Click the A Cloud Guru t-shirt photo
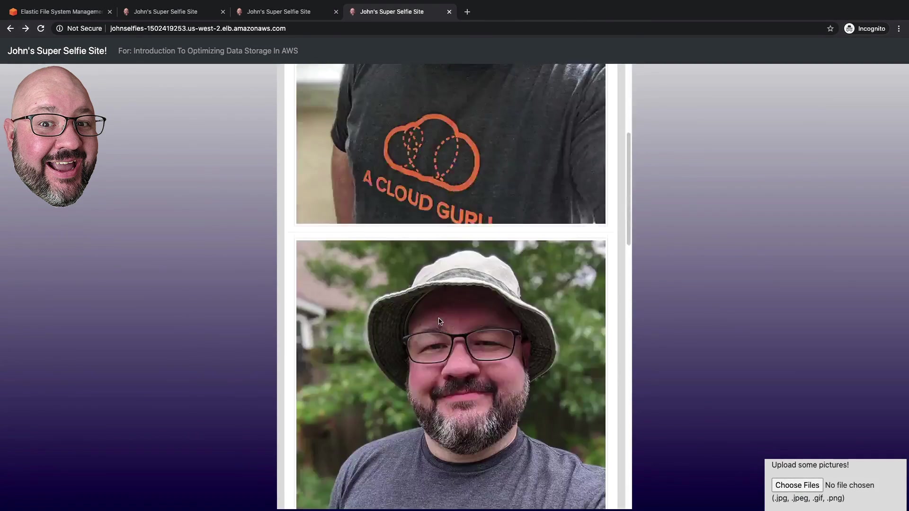The image size is (909, 511). (450, 144)
